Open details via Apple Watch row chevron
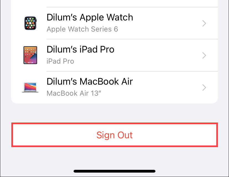The height and width of the screenshot is (177, 229). click(x=204, y=23)
